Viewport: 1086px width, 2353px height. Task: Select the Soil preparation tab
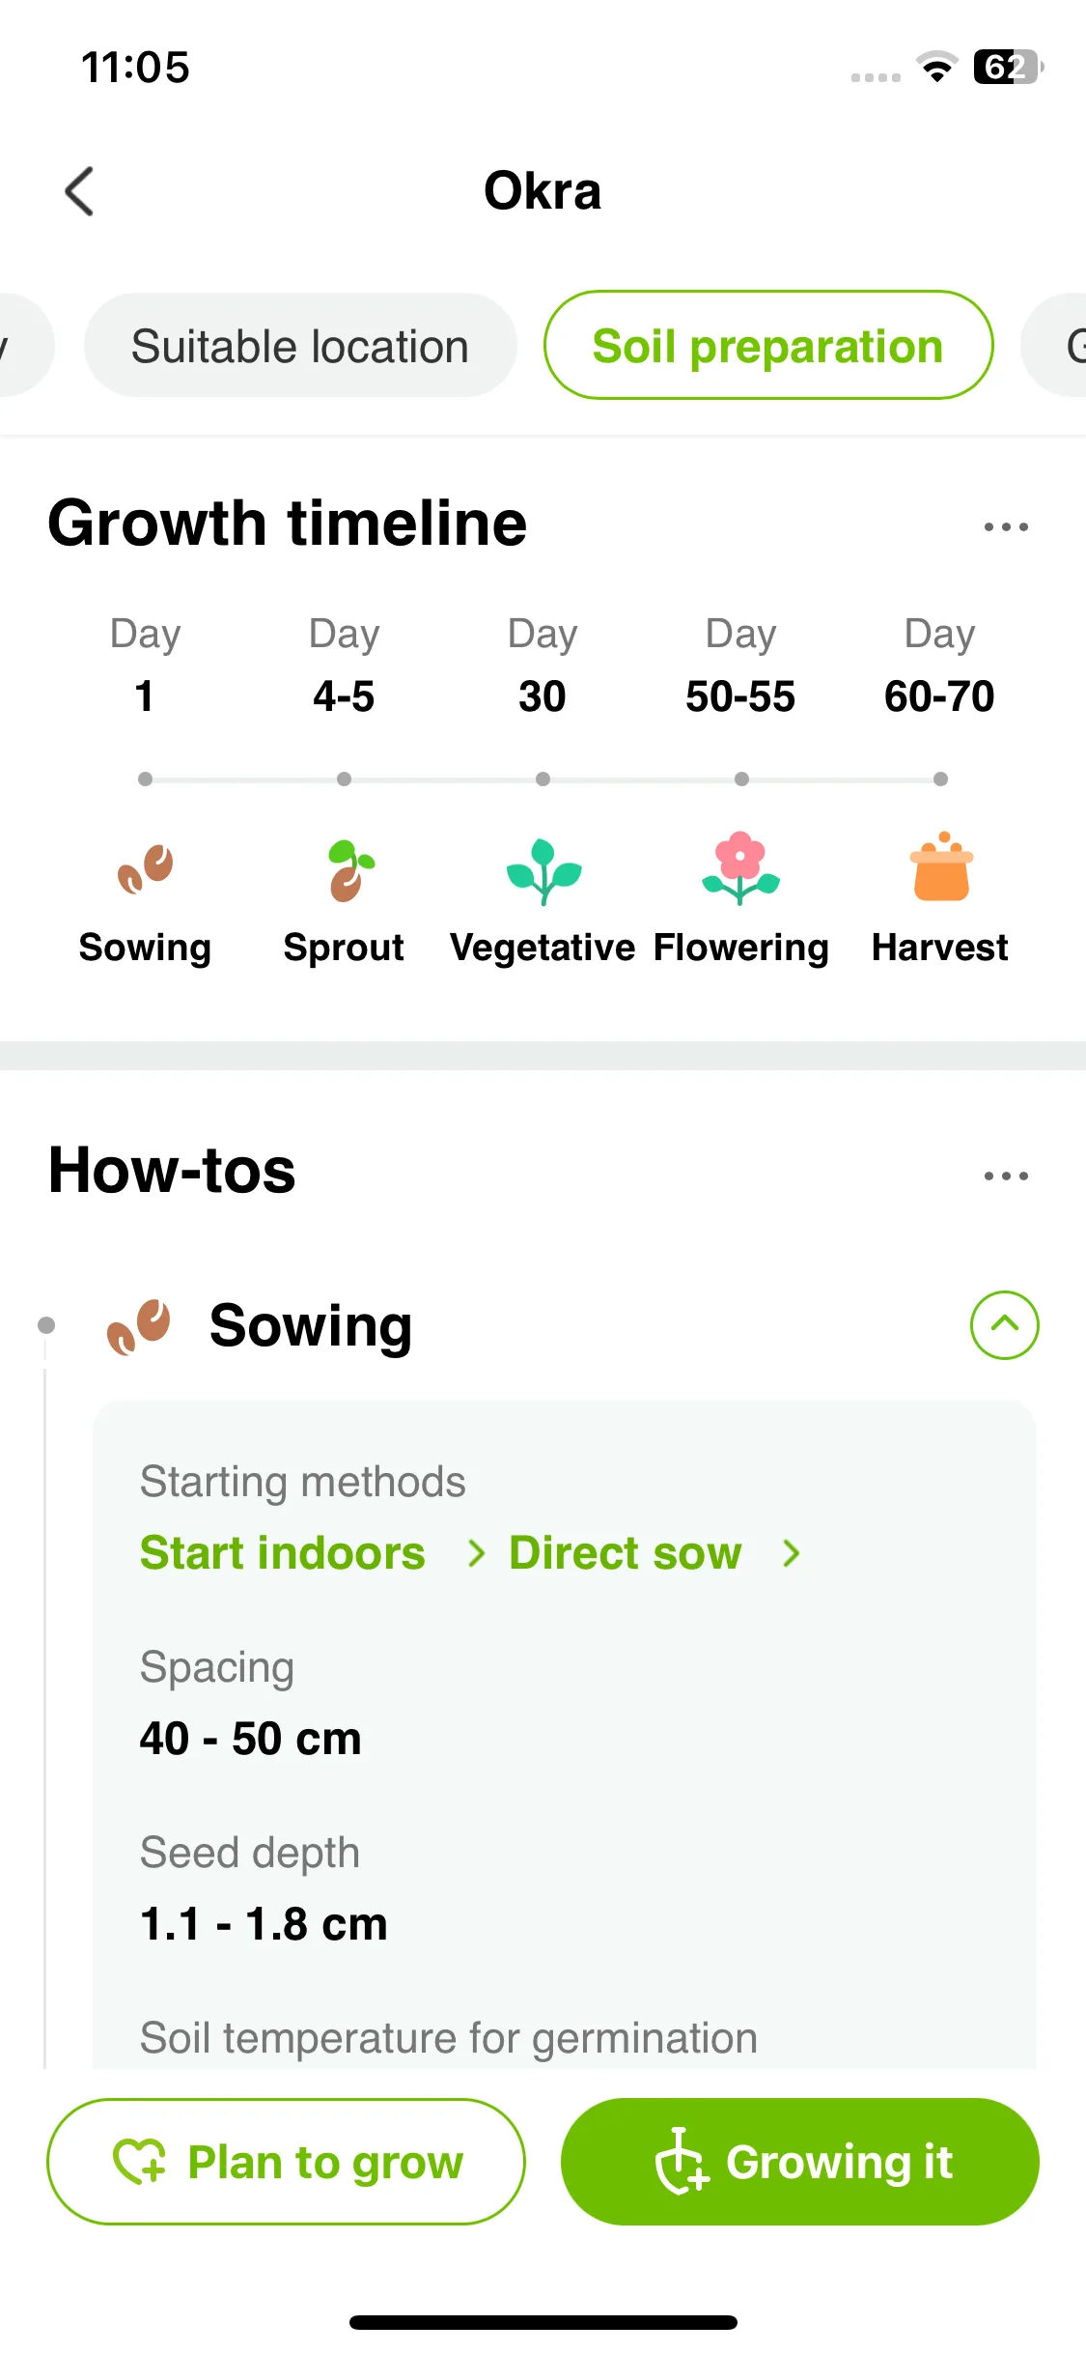768,346
